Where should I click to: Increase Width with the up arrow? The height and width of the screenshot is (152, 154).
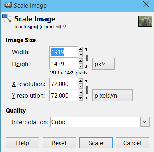tap(81, 49)
